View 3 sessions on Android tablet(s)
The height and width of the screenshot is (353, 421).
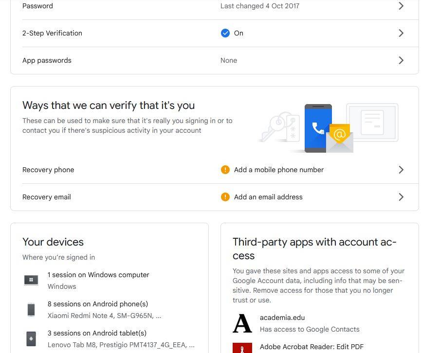click(97, 333)
